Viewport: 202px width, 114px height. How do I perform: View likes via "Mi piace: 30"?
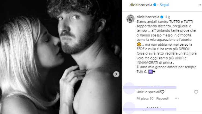pos(145,98)
